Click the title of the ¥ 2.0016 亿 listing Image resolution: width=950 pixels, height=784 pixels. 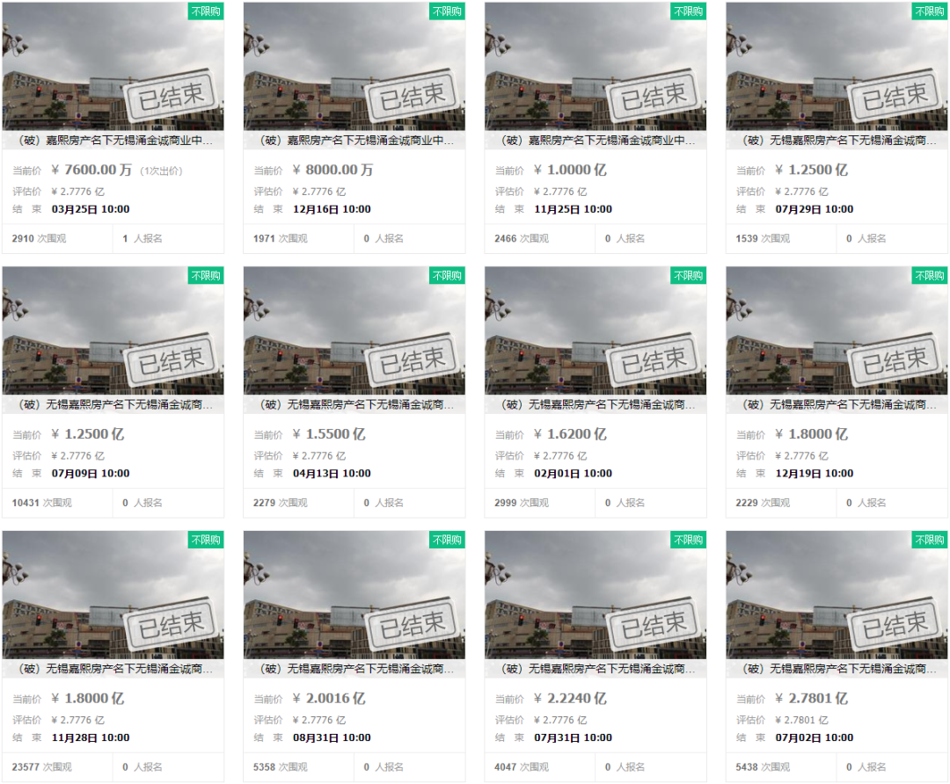[354, 668]
